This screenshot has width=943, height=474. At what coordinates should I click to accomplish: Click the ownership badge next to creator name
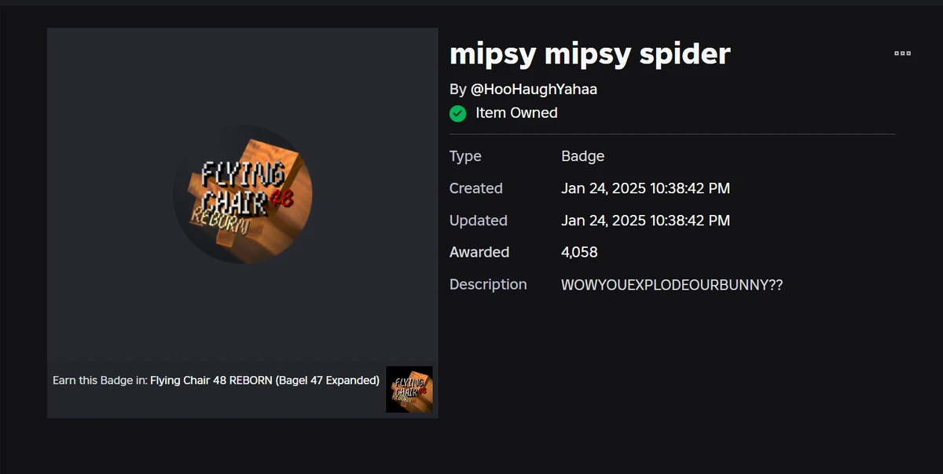click(457, 113)
